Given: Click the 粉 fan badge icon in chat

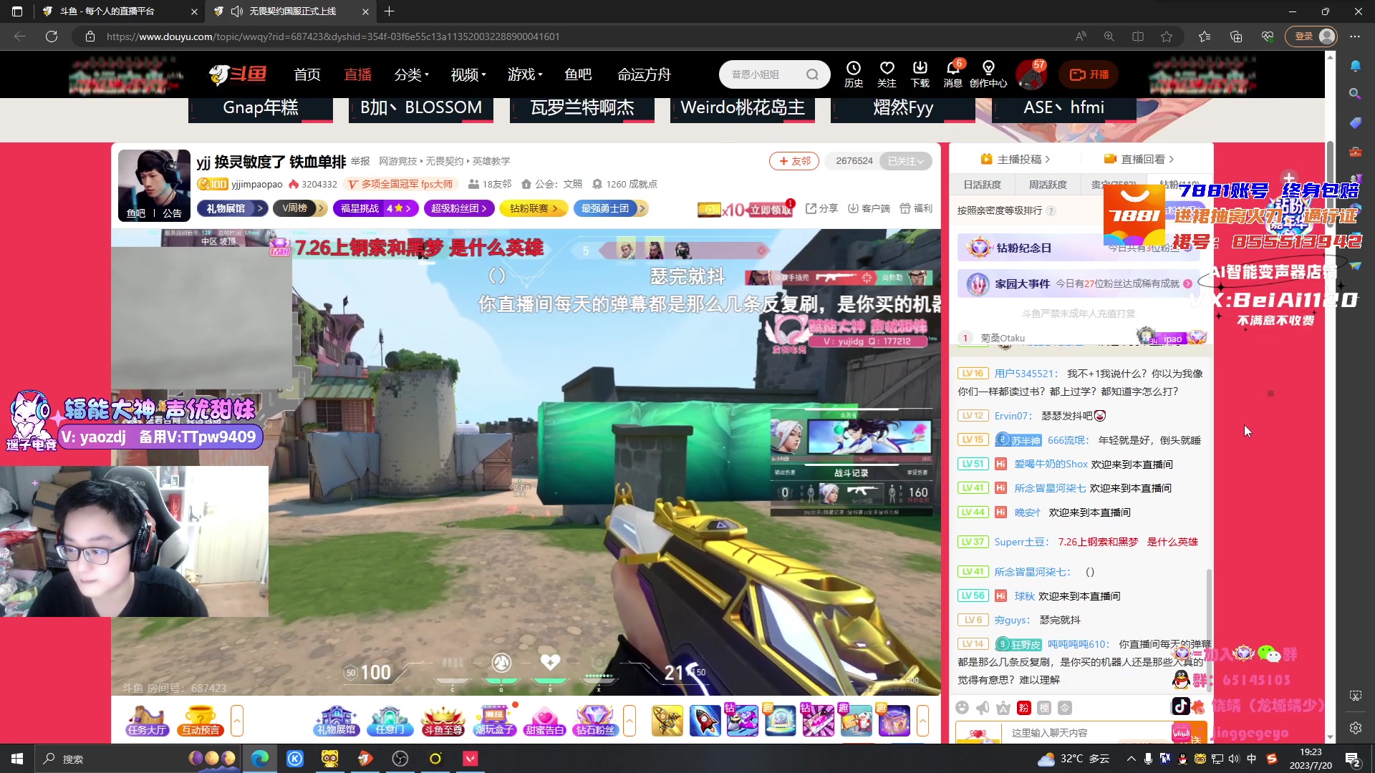Looking at the screenshot, I should (x=1024, y=708).
